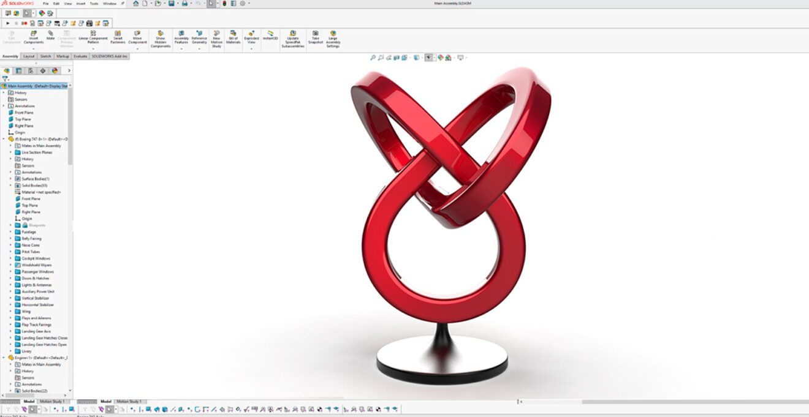Open the Bill of Materials tool
Viewport: 809px width, 417px height.
[x=233, y=36]
